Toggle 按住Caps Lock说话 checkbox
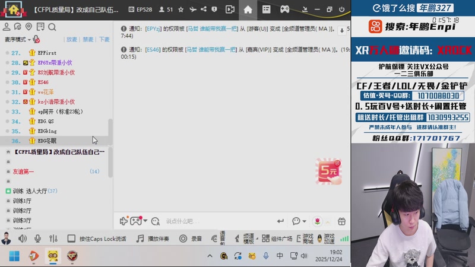 (71, 239)
